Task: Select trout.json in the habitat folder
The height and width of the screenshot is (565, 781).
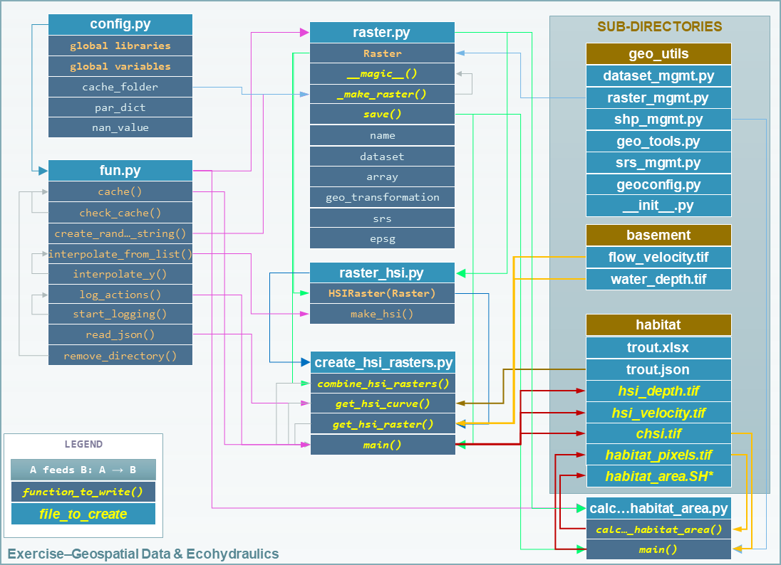Action: [x=658, y=370]
